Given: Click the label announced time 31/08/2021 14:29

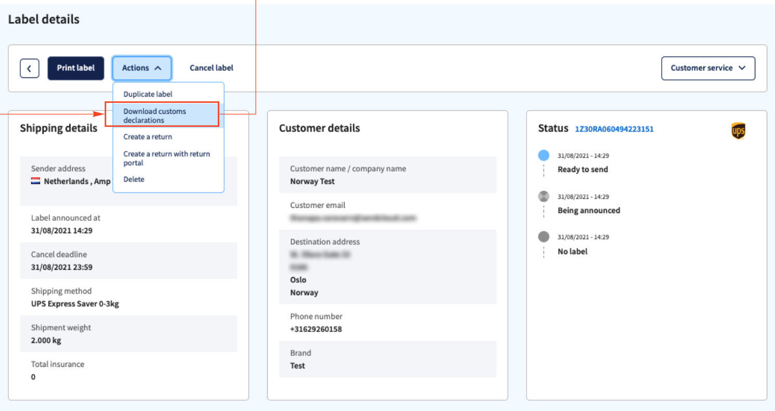Looking at the screenshot, I should coord(62,230).
